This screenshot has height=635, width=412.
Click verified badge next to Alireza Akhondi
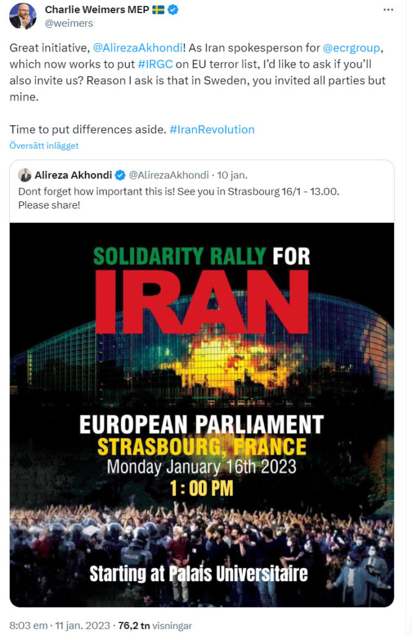(120, 175)
